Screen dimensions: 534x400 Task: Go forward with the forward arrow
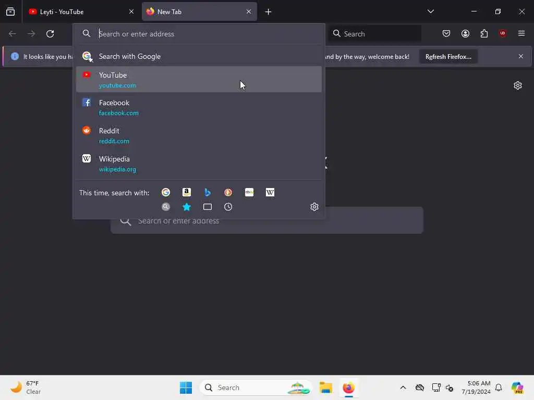[x=31, y=34]
